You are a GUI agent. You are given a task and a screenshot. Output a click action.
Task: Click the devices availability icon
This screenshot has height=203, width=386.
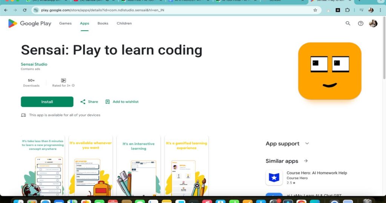coord(23,115)
